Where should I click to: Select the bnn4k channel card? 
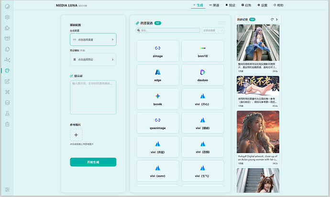(158, 99)
